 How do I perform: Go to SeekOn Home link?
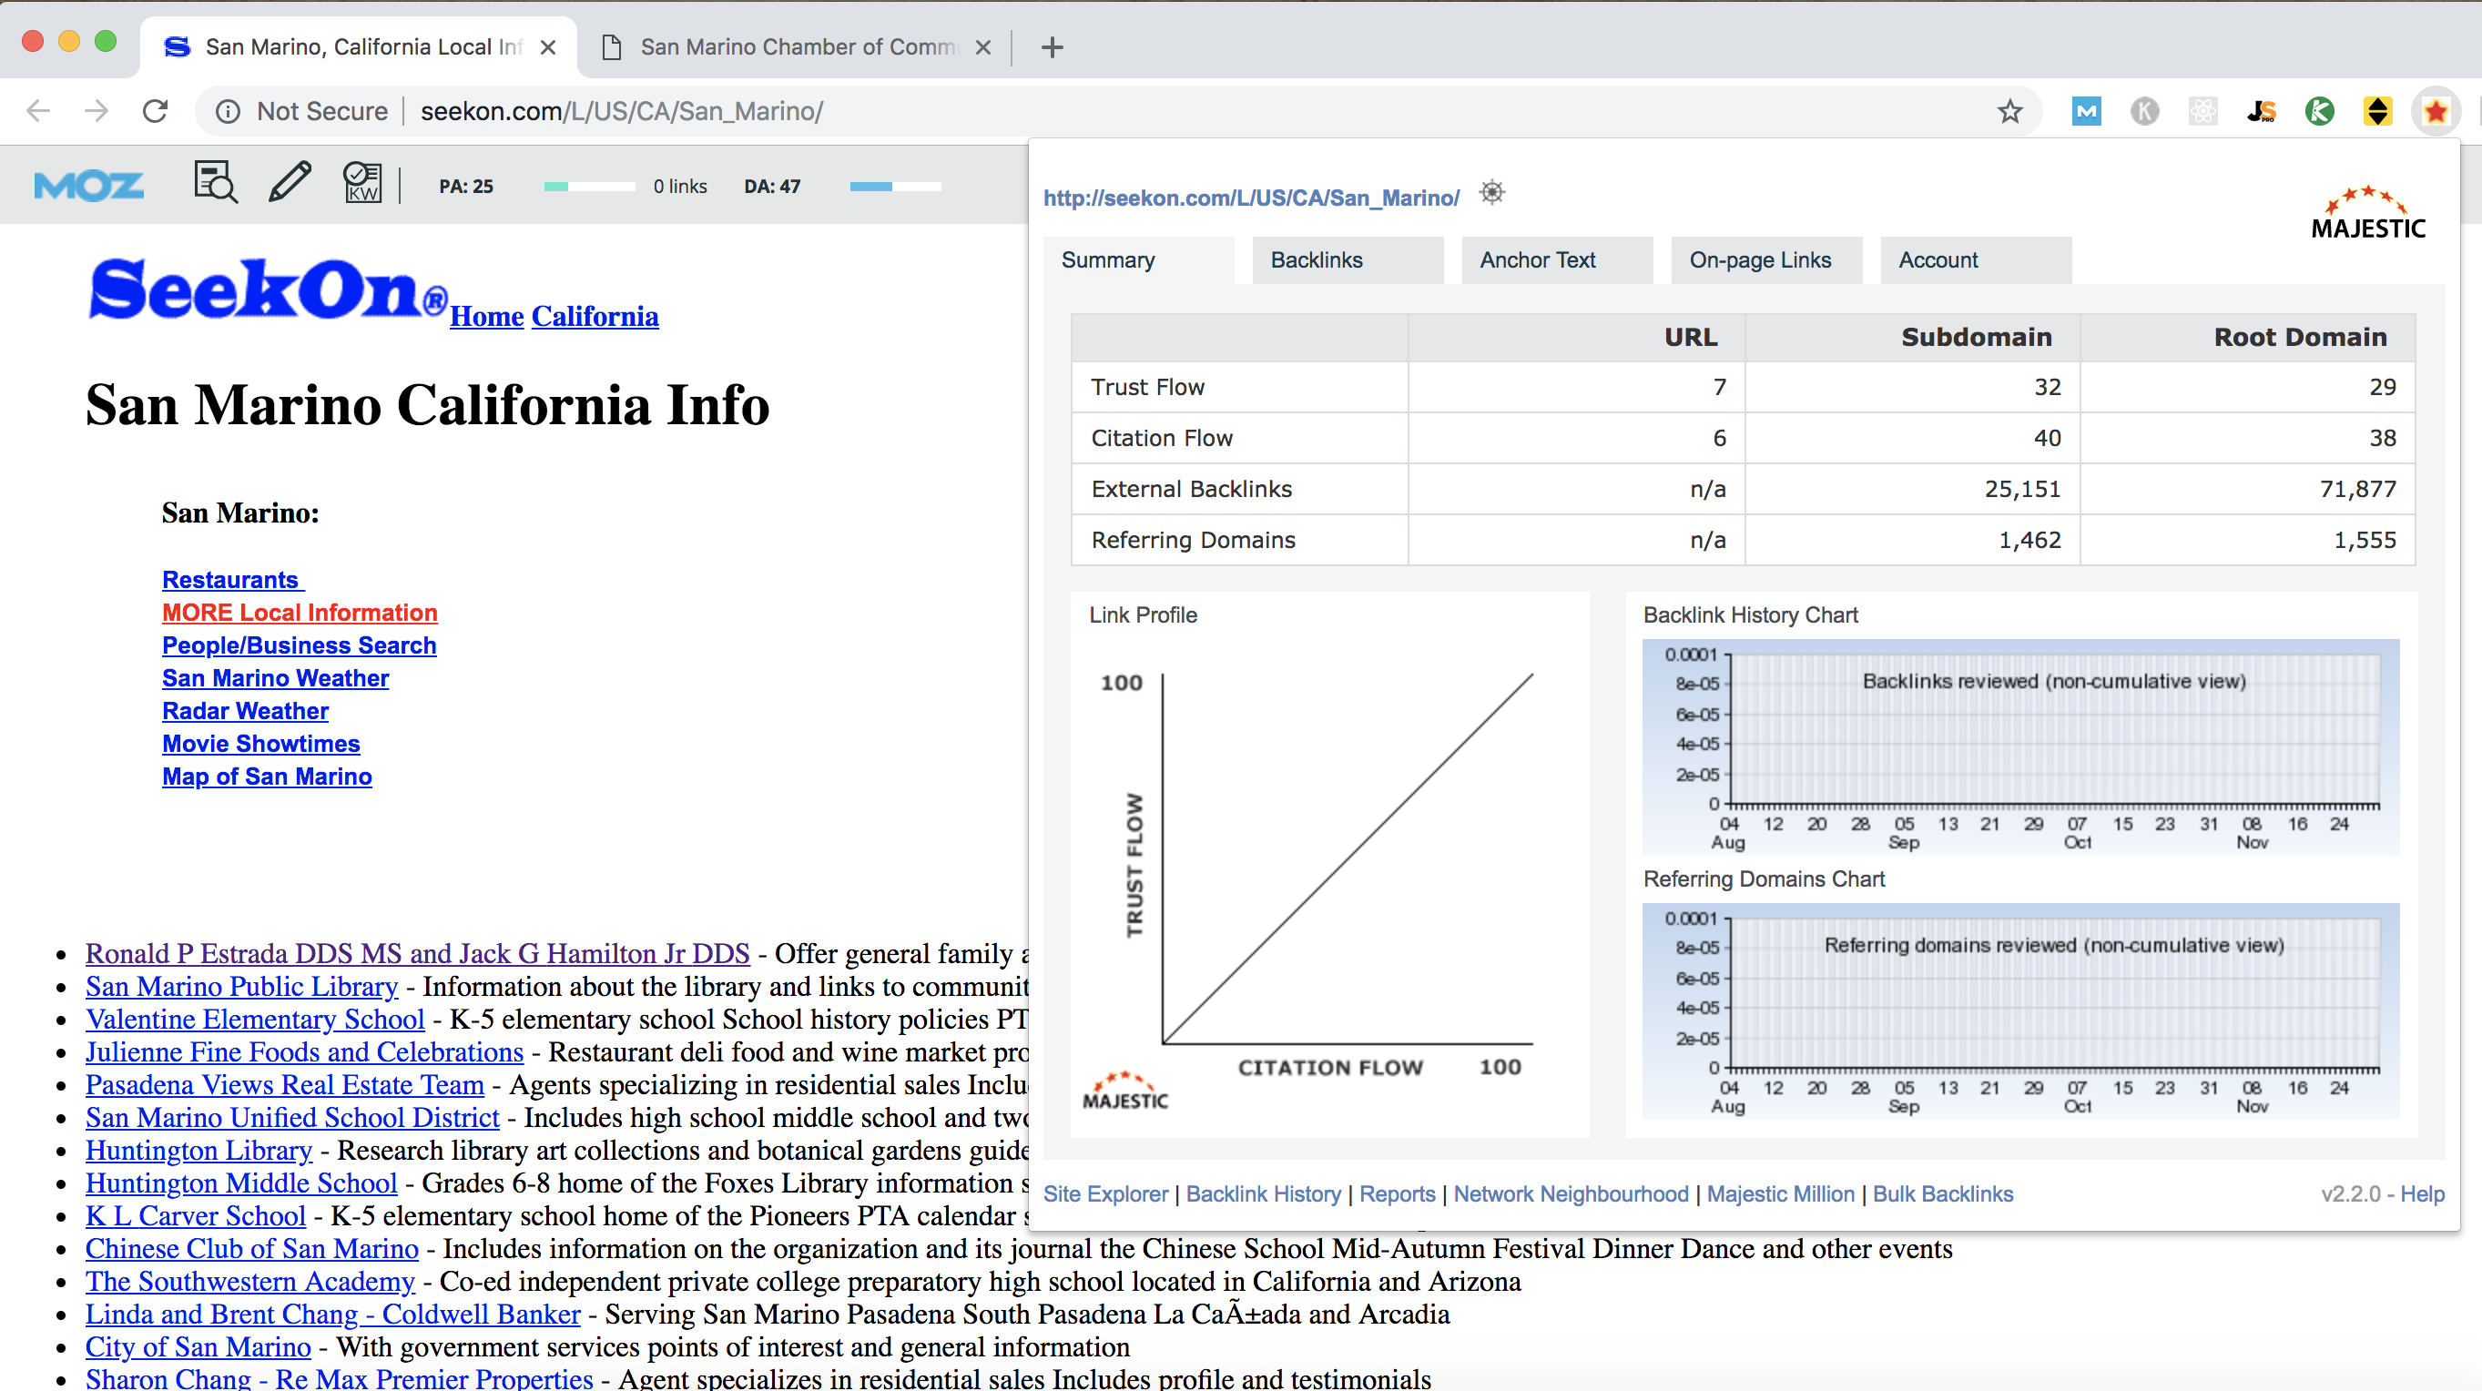pyautogui.click(x=486, y=316)
